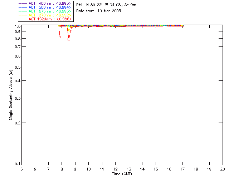Image resolution: width=229 pixels, height=183 pixels.
Task: Click the Time (GMT) axis label
Action: point(122,174)
